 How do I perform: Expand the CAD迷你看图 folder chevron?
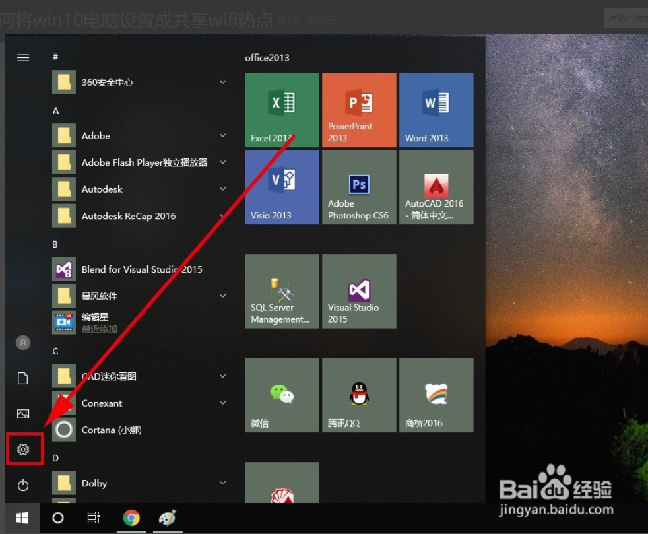click(x=223, y=376)
